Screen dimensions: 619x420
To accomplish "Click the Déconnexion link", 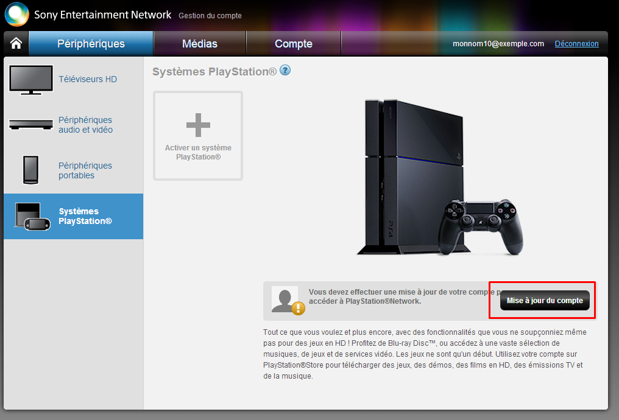I will coord(577,44).
